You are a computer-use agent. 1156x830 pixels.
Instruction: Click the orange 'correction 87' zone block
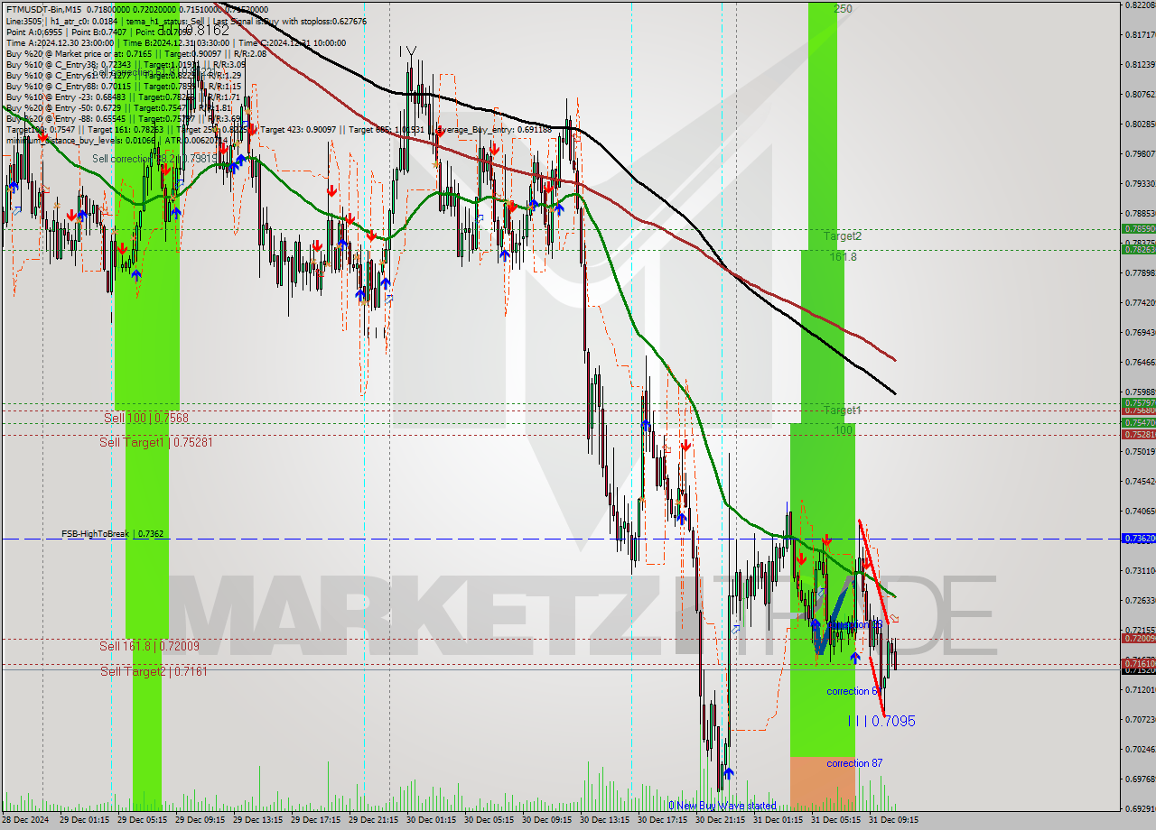(822, 783)
